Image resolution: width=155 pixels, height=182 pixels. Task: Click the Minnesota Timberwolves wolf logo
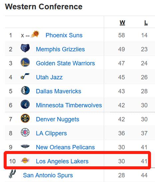coord(25,104)
